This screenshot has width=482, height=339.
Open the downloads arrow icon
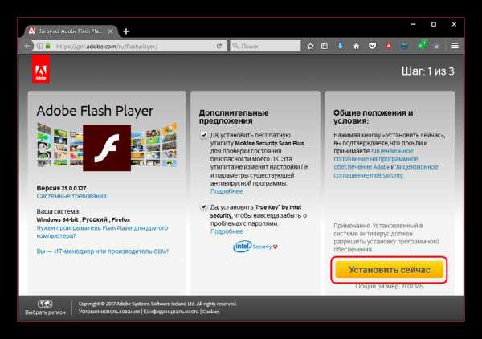(341, 46)
